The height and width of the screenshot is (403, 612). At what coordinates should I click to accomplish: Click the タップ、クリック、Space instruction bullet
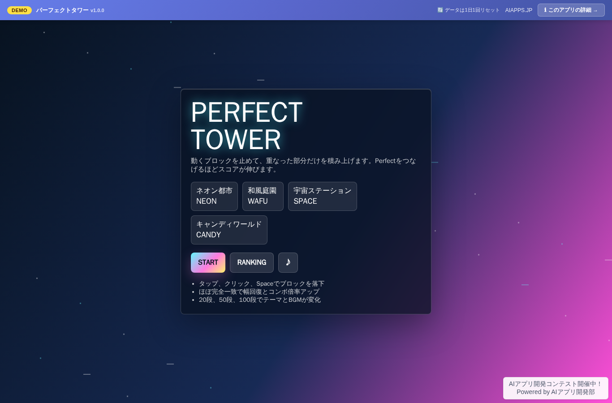pyautogui.click(x=262, y=283)
